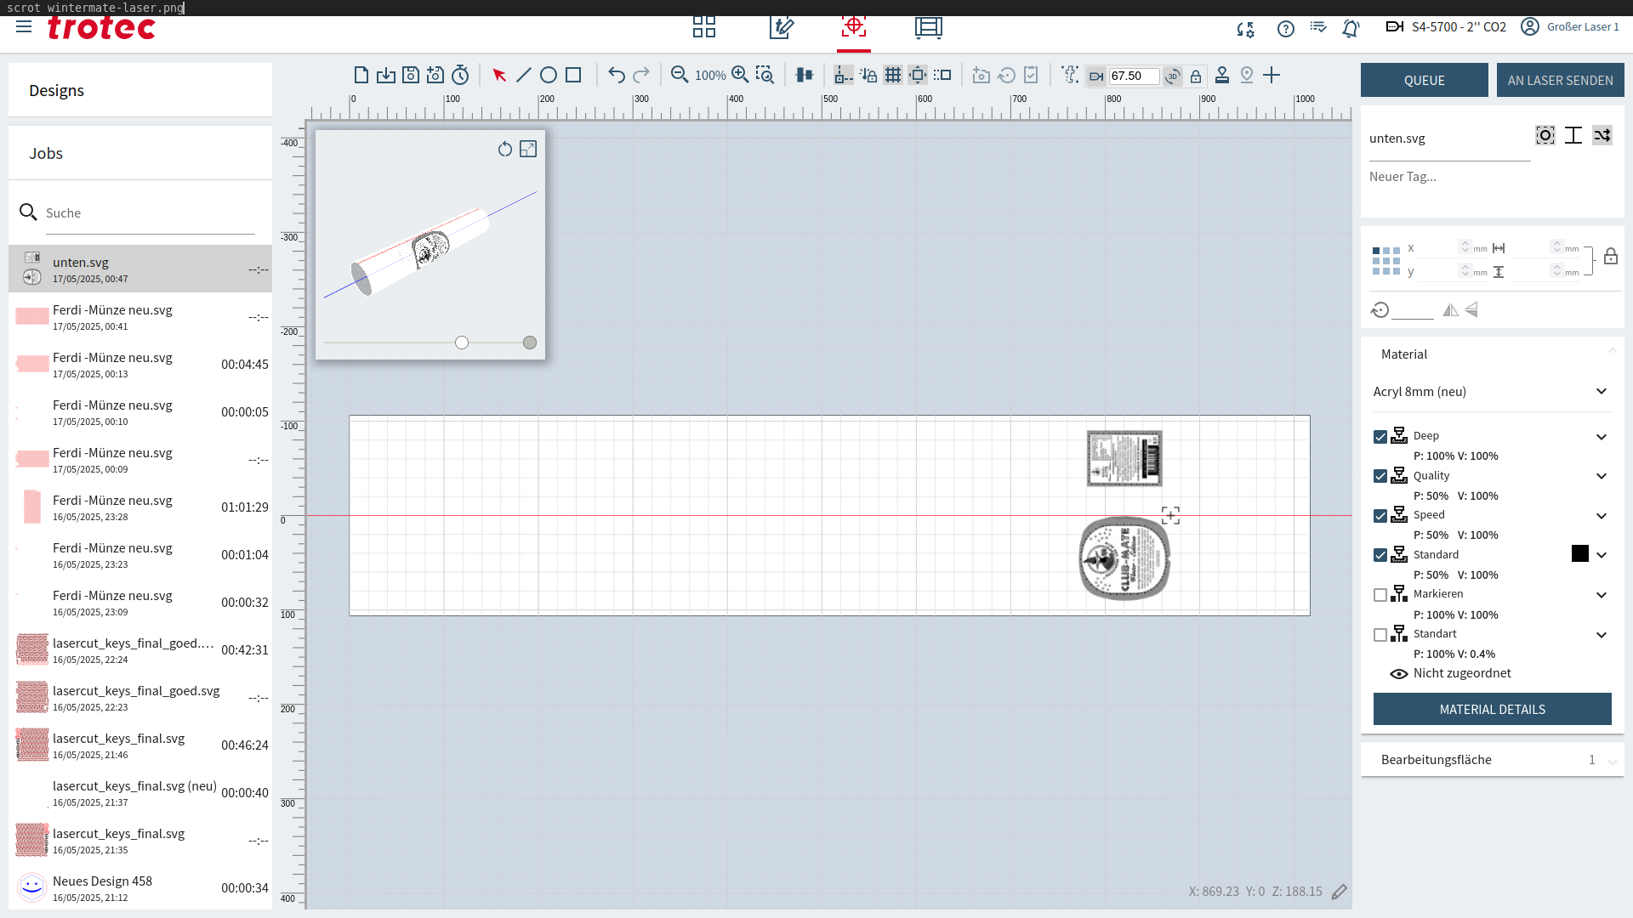
Task: Zoom in on the canvas
Action: 740,76
